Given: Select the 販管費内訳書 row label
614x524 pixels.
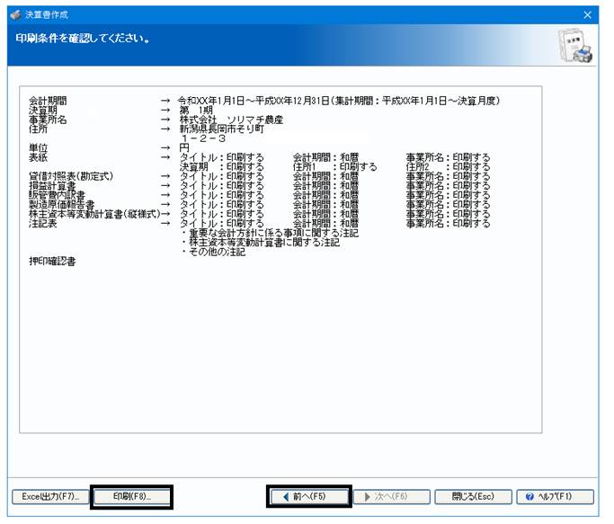Looking at the screenshot, I should [x=58, y=195].
